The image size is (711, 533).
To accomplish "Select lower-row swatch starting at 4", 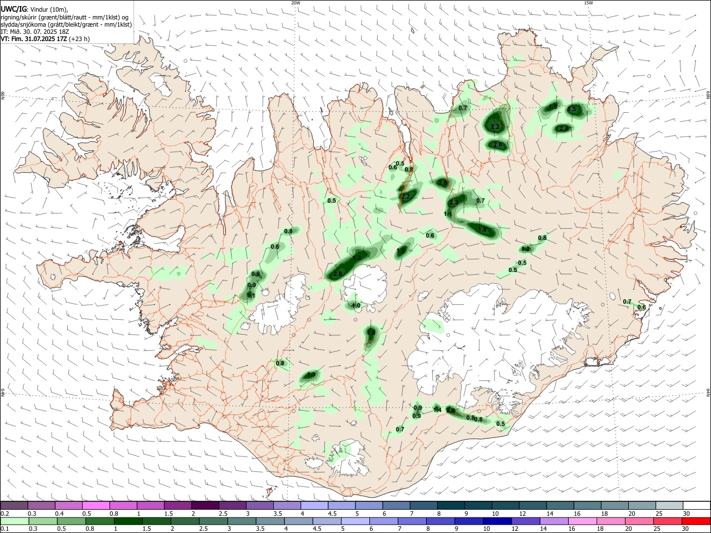I will tap(298, 521).
